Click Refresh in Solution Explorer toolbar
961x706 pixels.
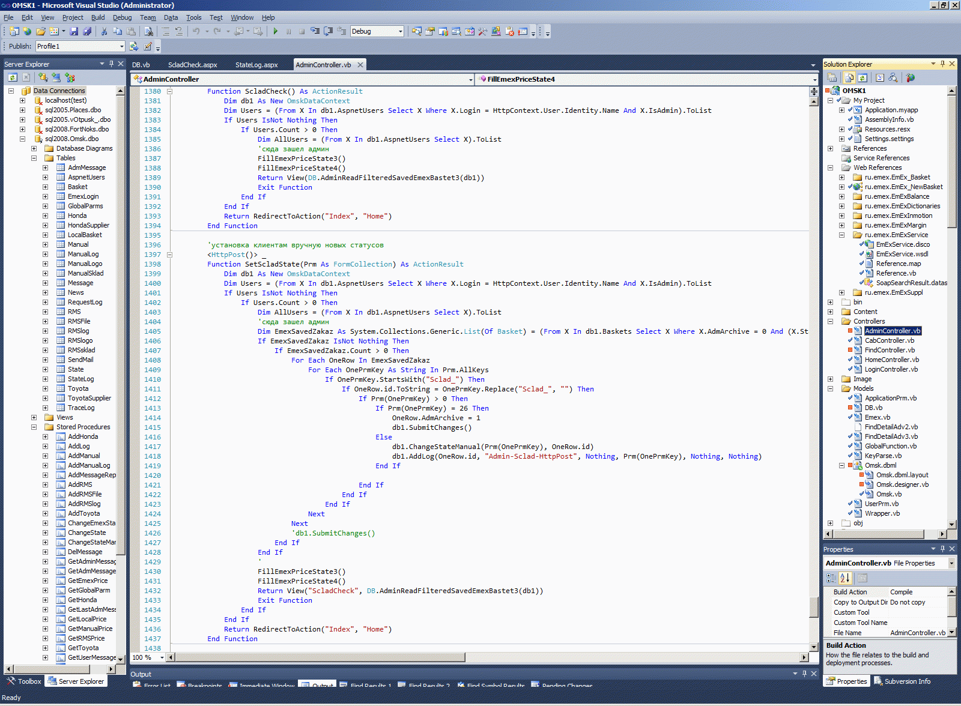pyautogui.click(x=862, y=77)
